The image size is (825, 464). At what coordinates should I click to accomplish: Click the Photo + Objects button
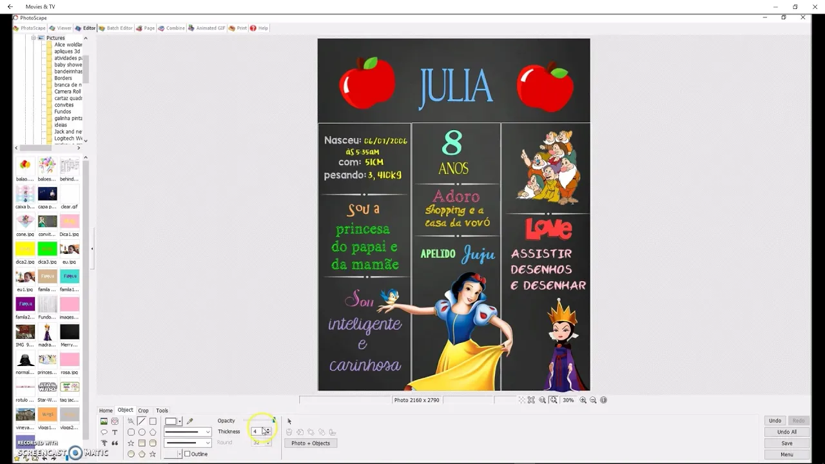311,443
